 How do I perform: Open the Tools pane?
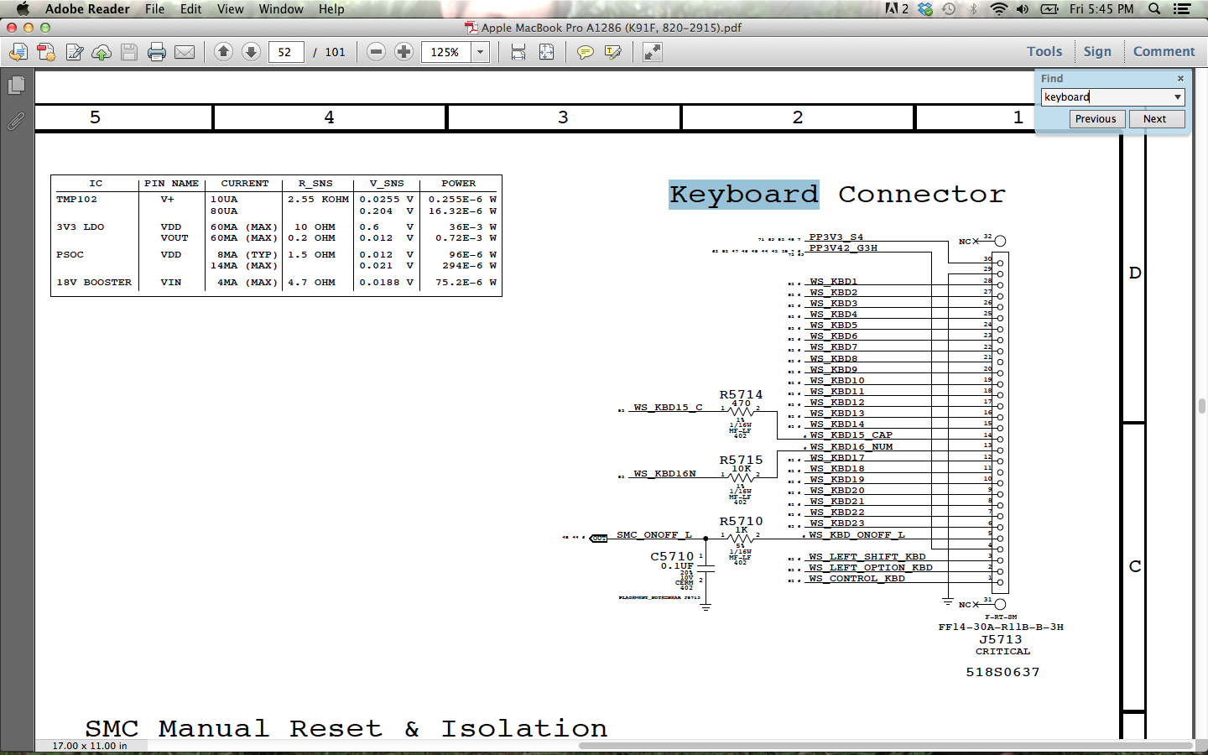(x=1044, y=51)
